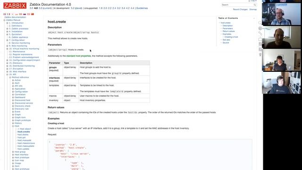Select the English flag language icon
This screenshot has width=302, height=170.
(5, 14)
